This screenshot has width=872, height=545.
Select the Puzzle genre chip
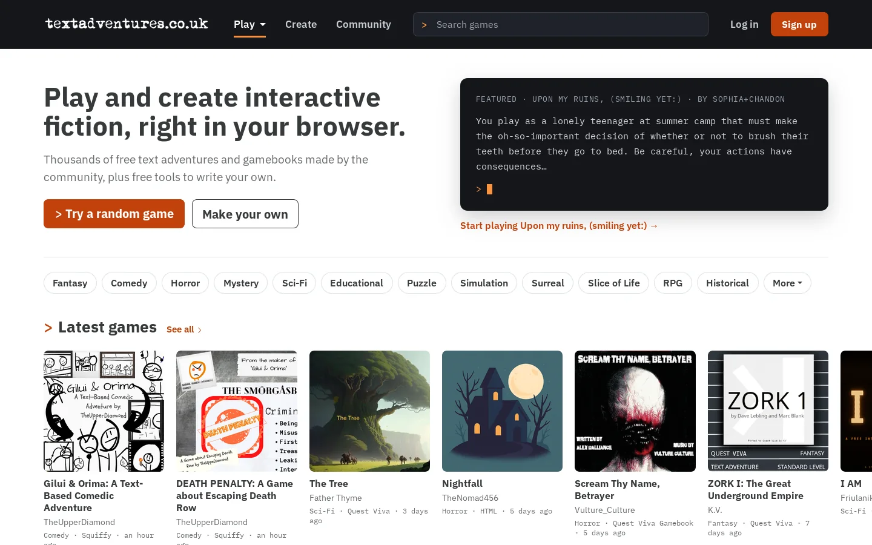421,283
